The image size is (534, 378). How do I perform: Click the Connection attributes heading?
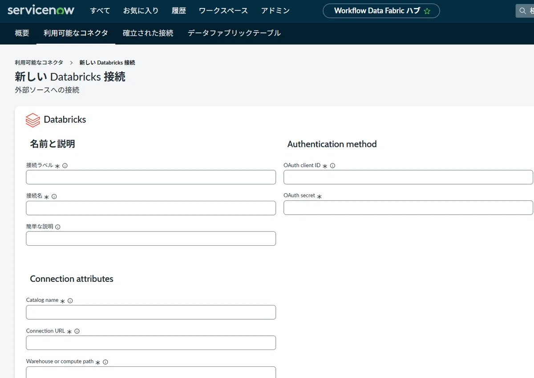click(x=72, y=279)
